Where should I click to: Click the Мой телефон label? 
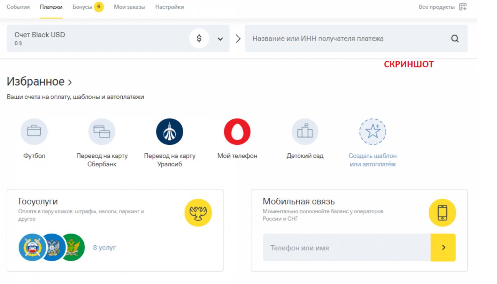[x=237, y=156]
